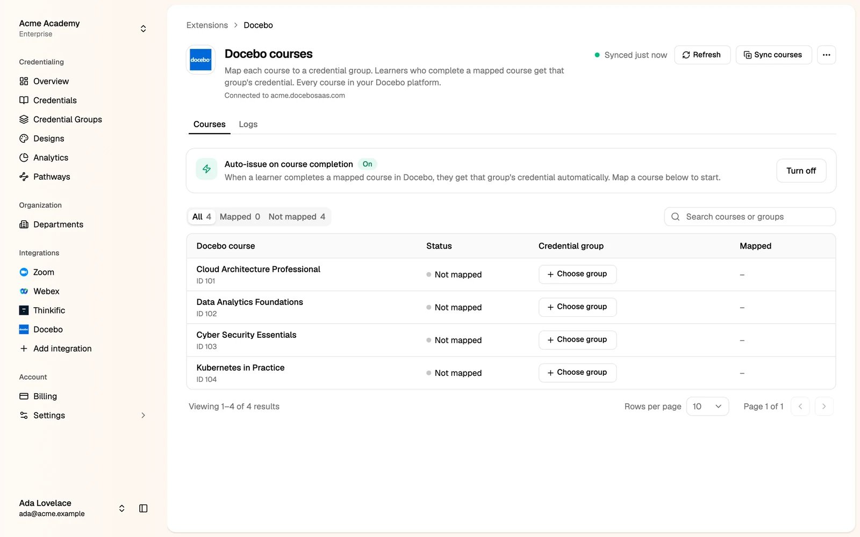Screen dimensions: 860x537
Task: Focus the Search courses or groups field
Action: [x=750, y=217]
